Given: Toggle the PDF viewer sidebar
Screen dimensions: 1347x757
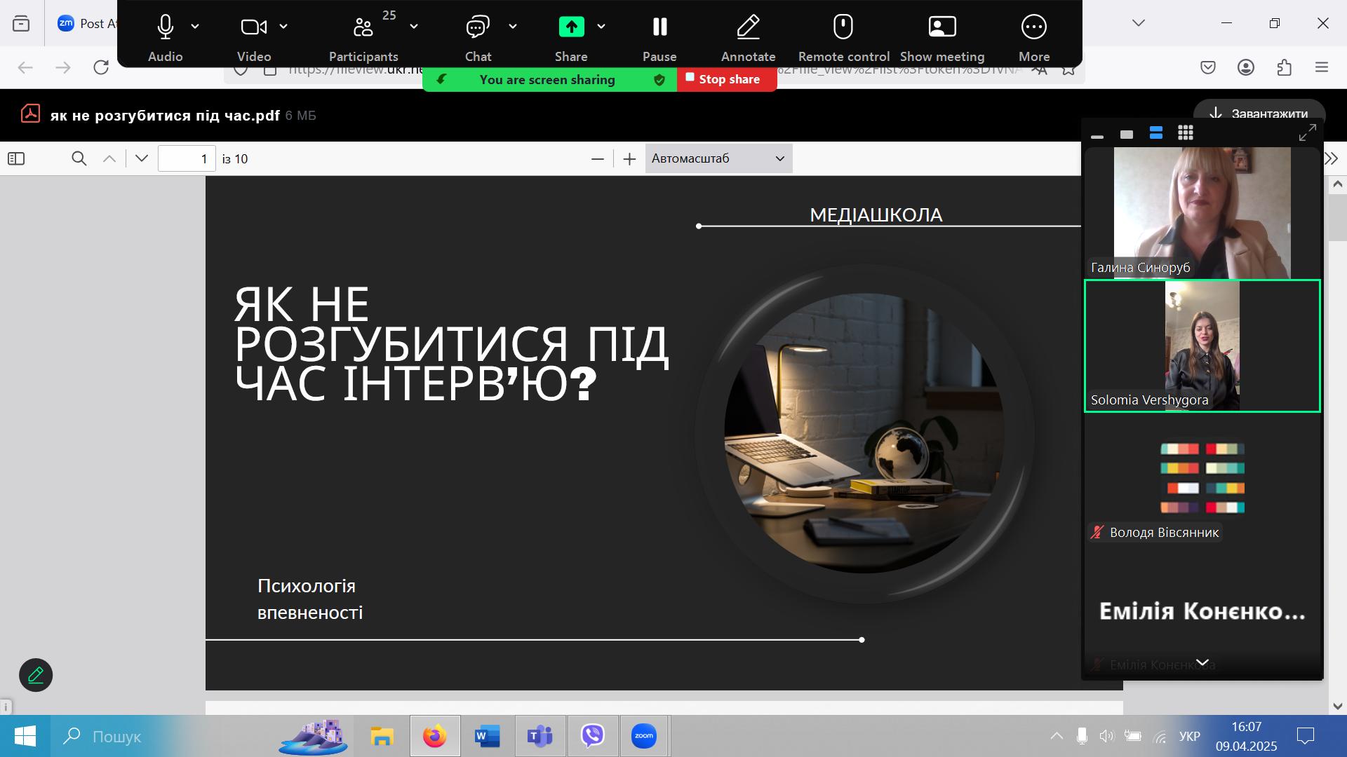Looking at the screenshot, I should click(15, 158).
